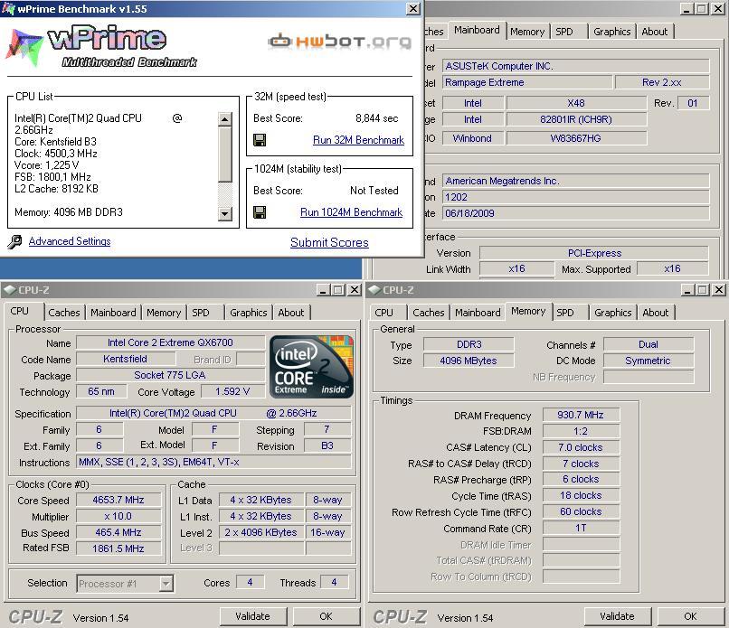Viewport: 729px width, 628px height.
Task: Open Graphics tab in Memory window
Action: [x=612, y=313]
